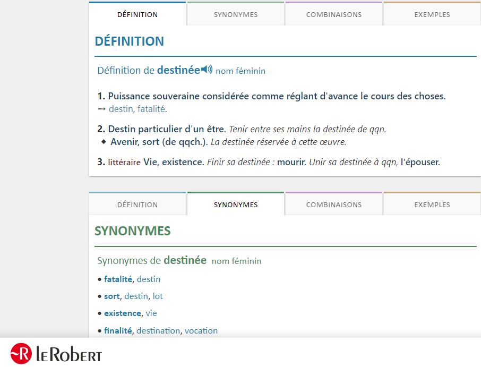Go to the 'vie' synonym entry

pos(151,313)
